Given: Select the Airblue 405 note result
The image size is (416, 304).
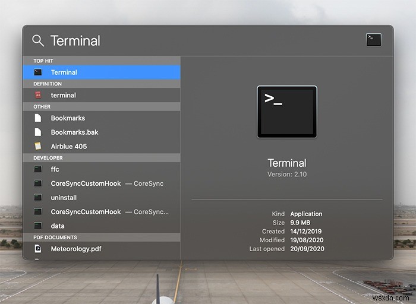Looking at the screenshot, I should click(x=102, y=146).
